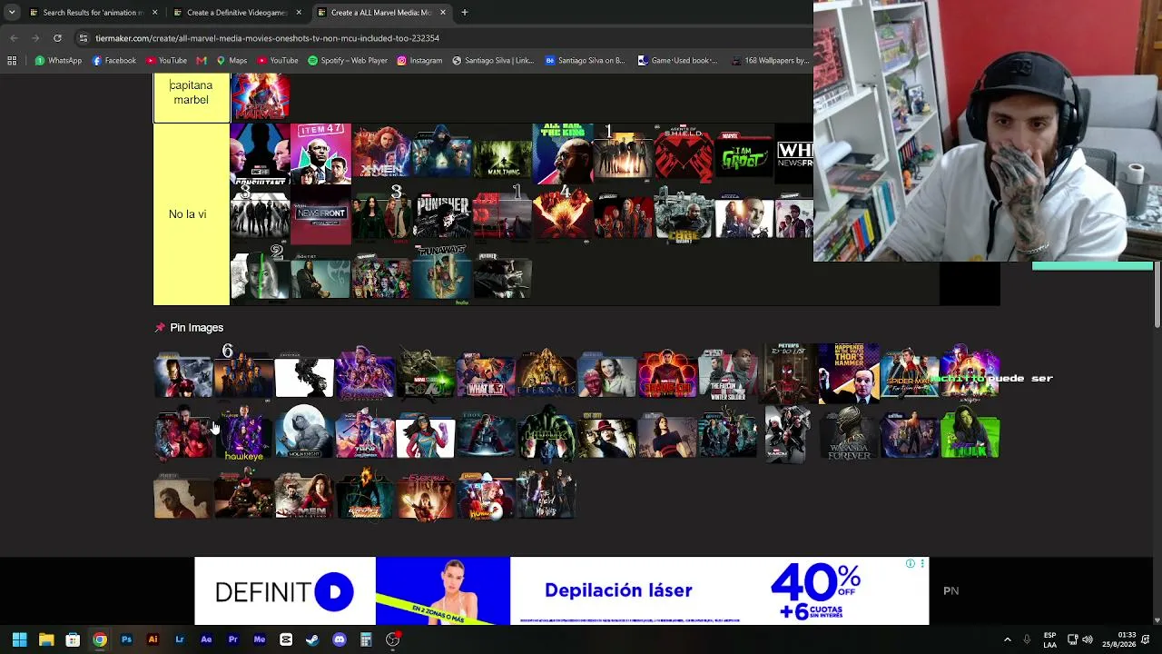1162x654 pixels.
Task: Select the Avengers Endgame poster thumbnail
Action: click(365, 373)
